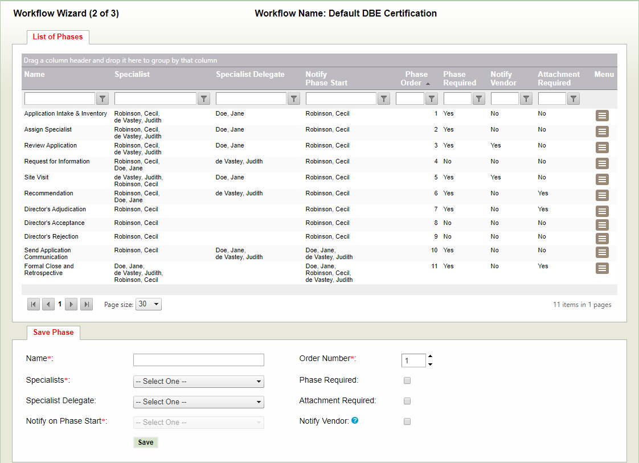Image resolution: width=639 pixels, height=463 pixels.
Task: Open menu icon for Formal Close row
Action: (602, 268)
